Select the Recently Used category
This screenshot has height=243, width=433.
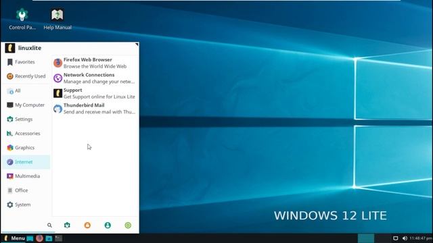click(26, 76)
